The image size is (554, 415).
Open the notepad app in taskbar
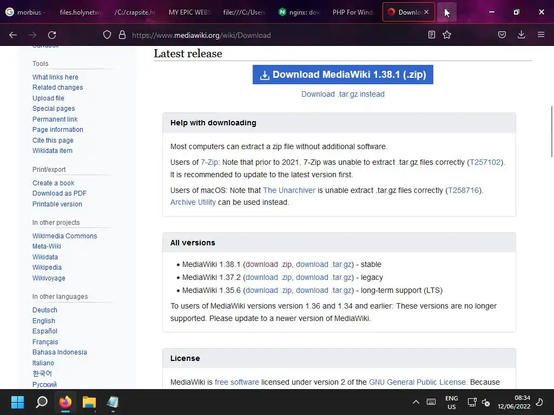pos(113,402)
